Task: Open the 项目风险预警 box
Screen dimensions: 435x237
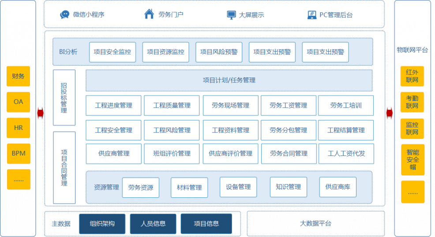Action: coord(219,52)
